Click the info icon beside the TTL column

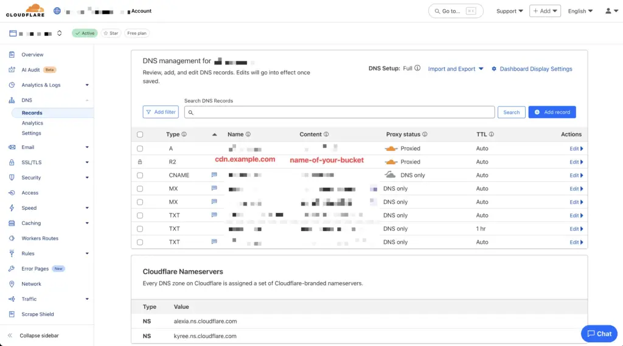[492, 134]
